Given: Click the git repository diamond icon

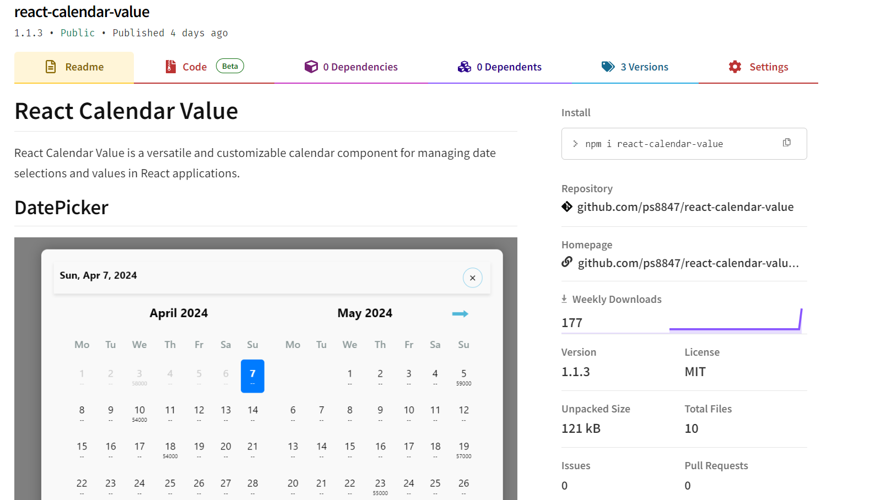Looking at the screenshot, I should pyautogui.click(x=567, y=206).
